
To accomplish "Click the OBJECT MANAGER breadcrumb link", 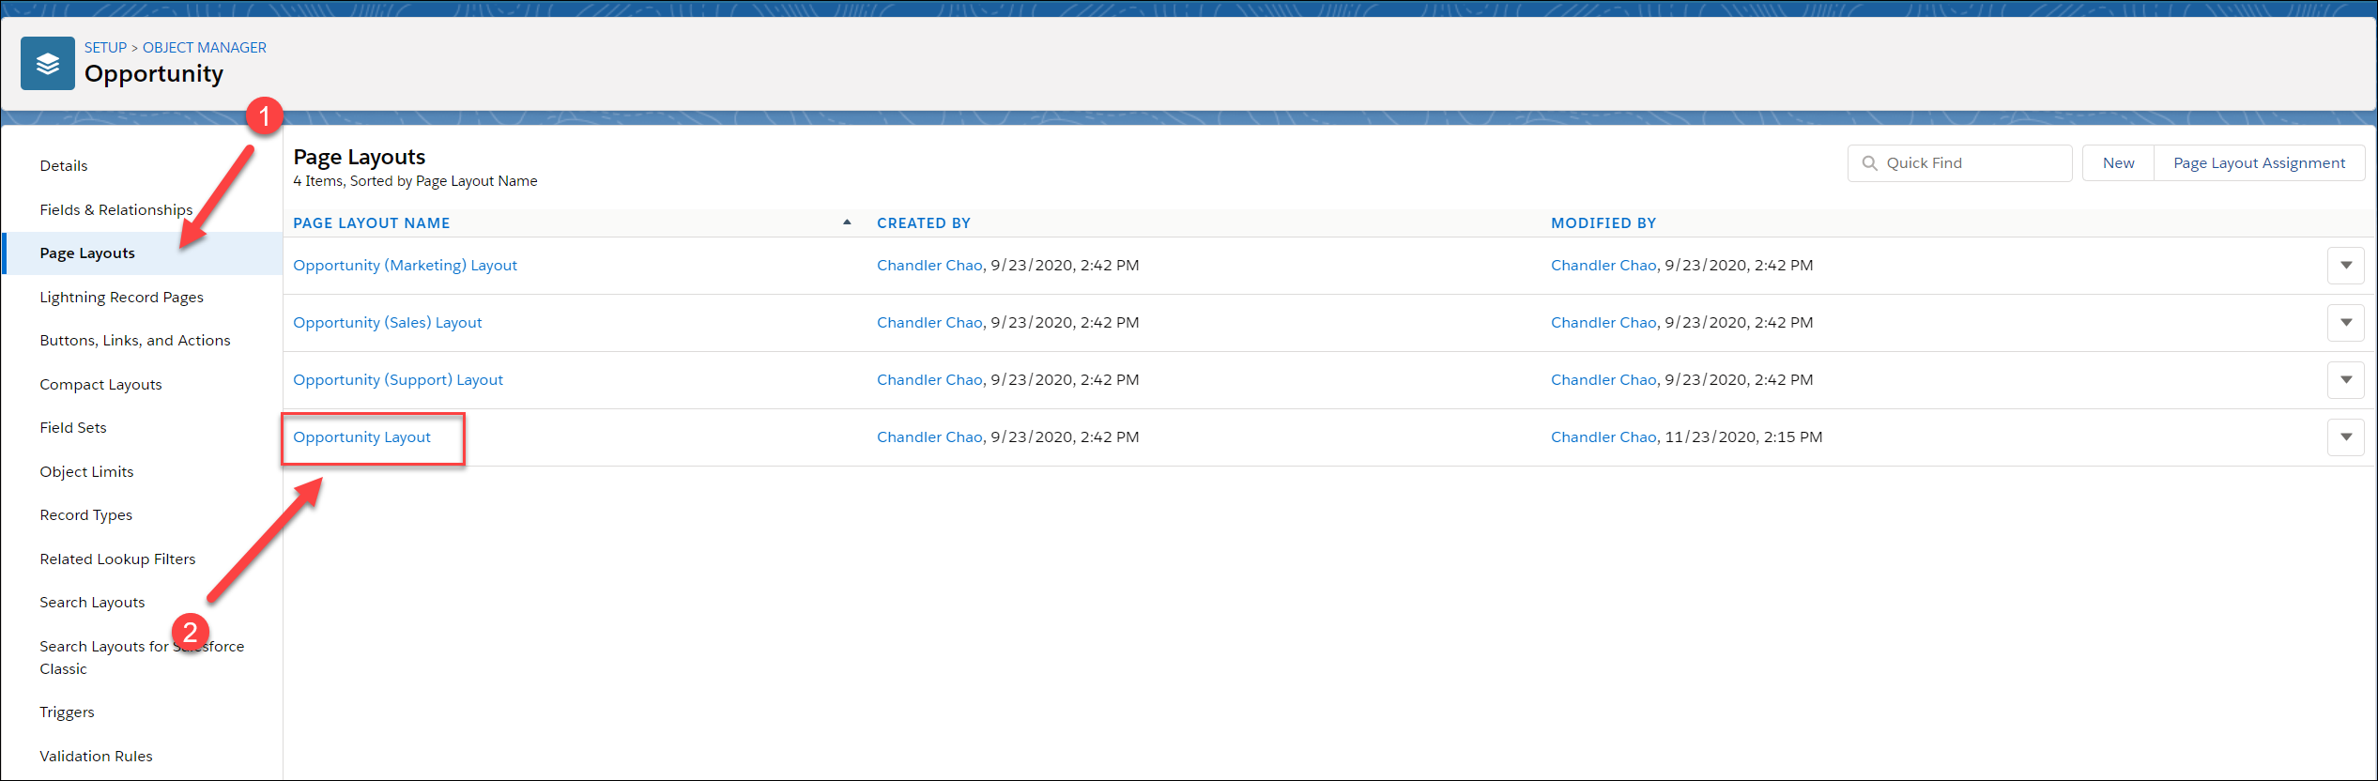I will click(x=205, y=48).
